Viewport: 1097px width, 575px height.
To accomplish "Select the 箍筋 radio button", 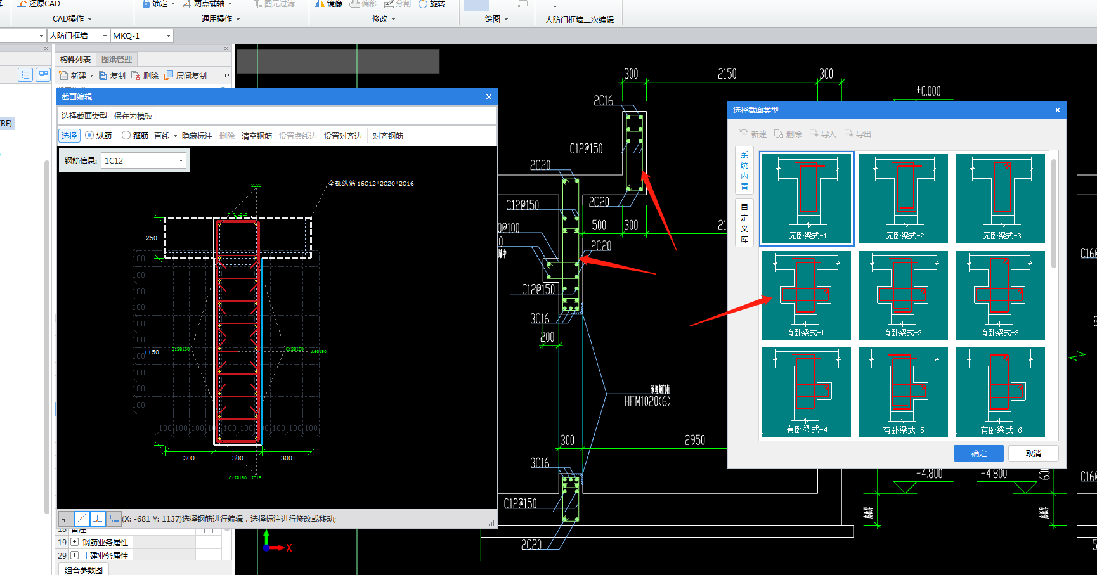I will coord(126,136).
